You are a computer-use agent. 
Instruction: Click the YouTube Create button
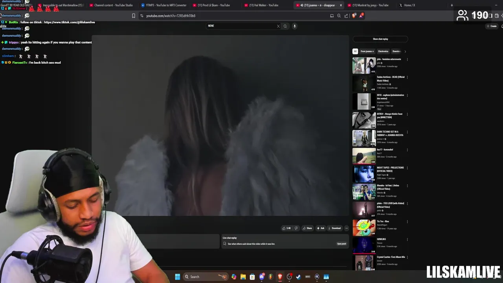click(492, 26)
